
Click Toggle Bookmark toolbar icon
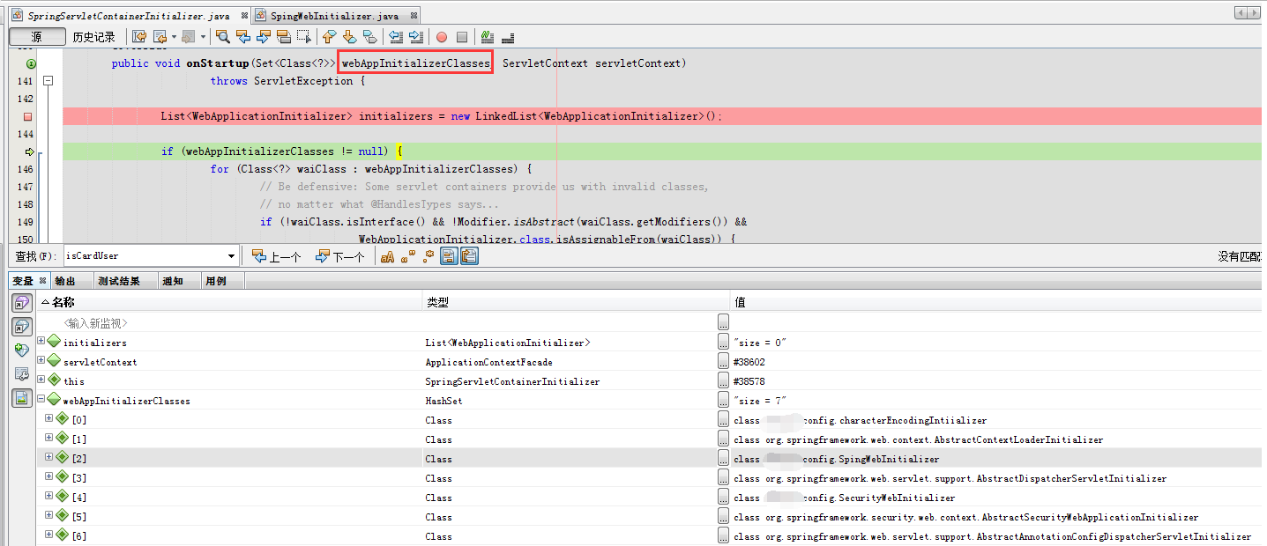coord(369,37)
